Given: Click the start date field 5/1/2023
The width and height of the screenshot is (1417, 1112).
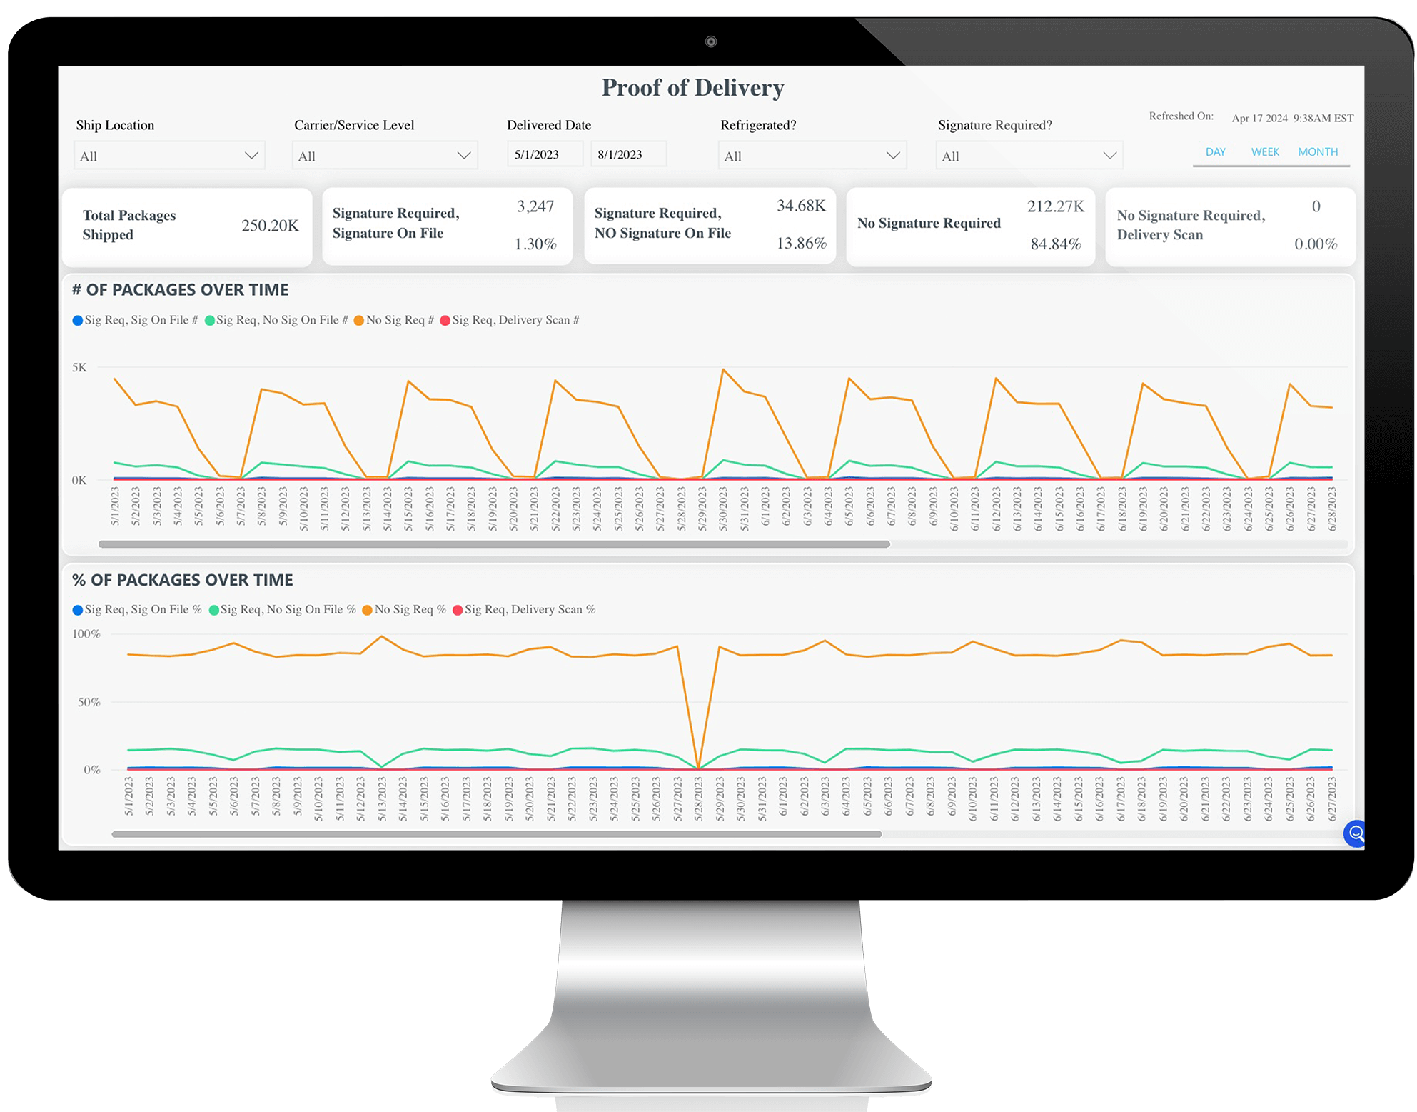Looking at the screenshot, I should point(545,154).
